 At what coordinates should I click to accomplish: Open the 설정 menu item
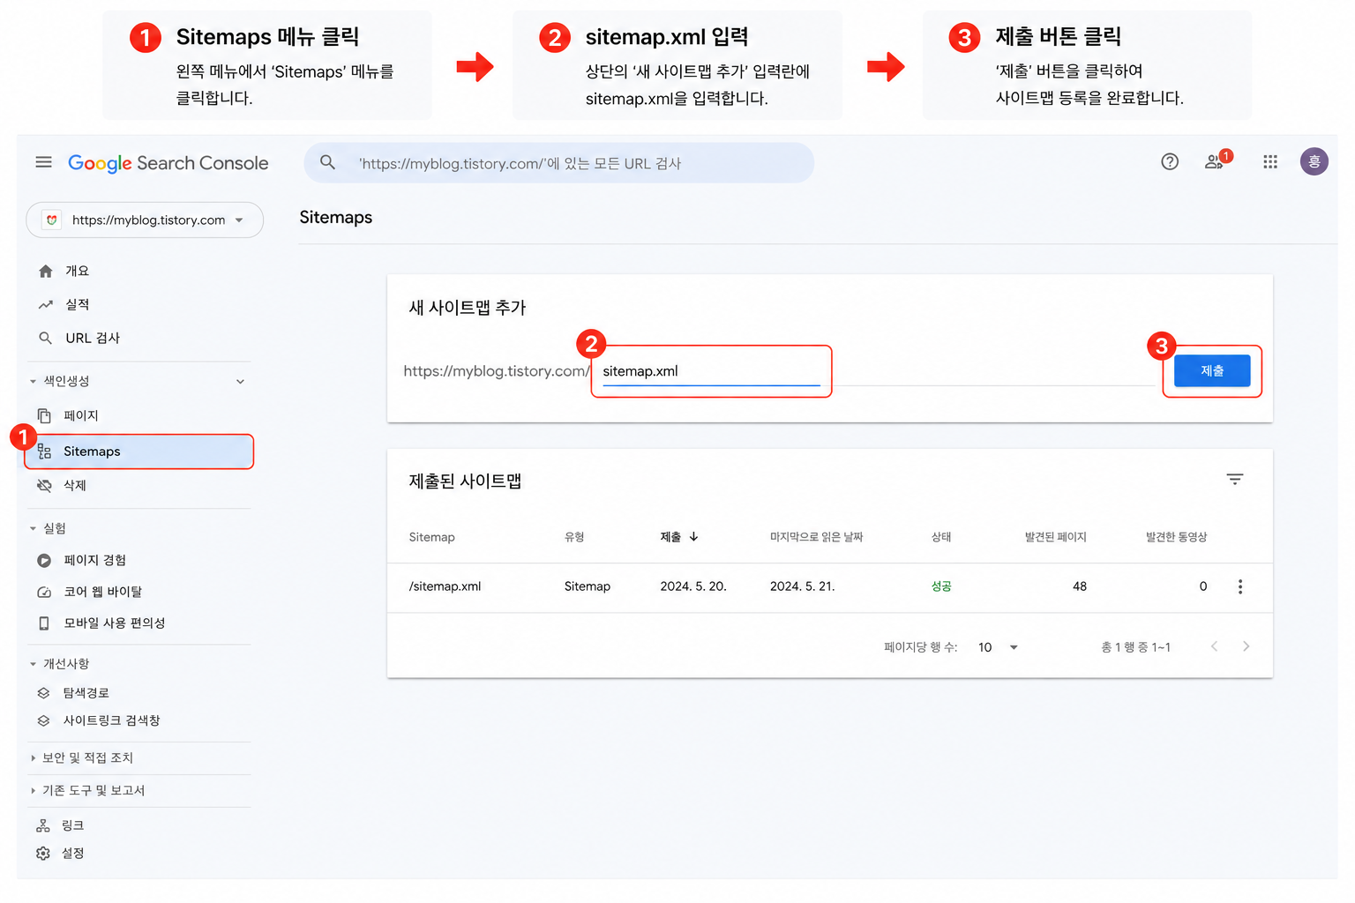point(73,854)
